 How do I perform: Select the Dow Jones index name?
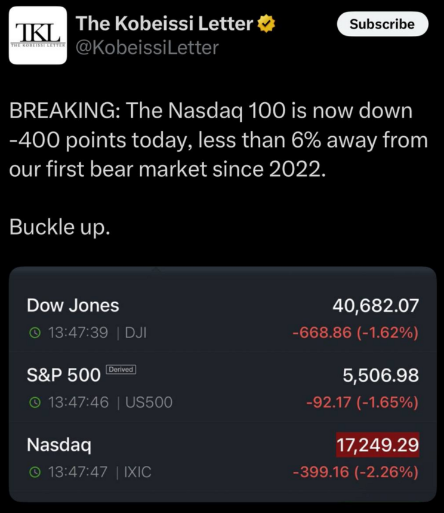click(73, 306)
